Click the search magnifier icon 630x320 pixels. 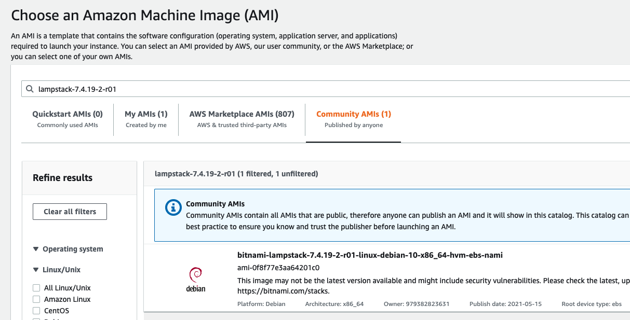tap(30, 88)
